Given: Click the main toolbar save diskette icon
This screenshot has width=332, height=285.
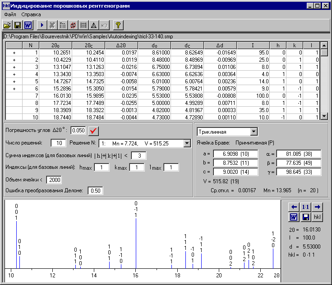Looking at the screenshot, I should coord(18,25).
